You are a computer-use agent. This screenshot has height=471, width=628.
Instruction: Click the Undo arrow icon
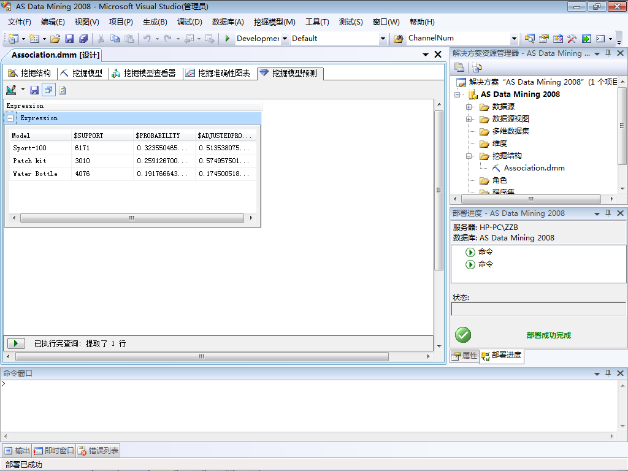(147, 39)
